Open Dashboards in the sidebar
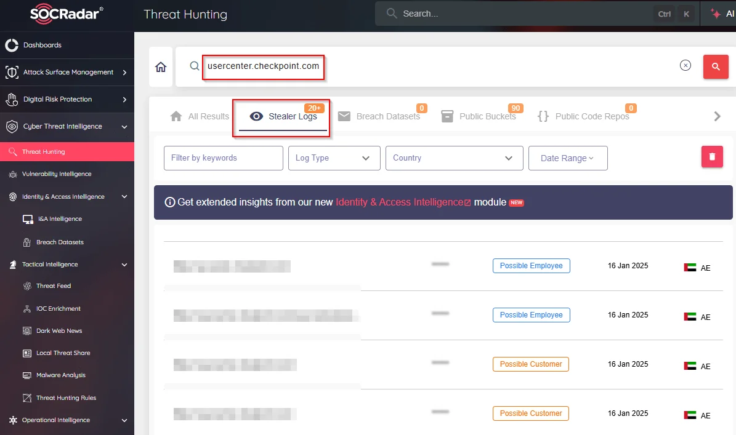Image resolution: width=736 pixels, height=435 pixels. pyautogui.click(x=42, y=45)
